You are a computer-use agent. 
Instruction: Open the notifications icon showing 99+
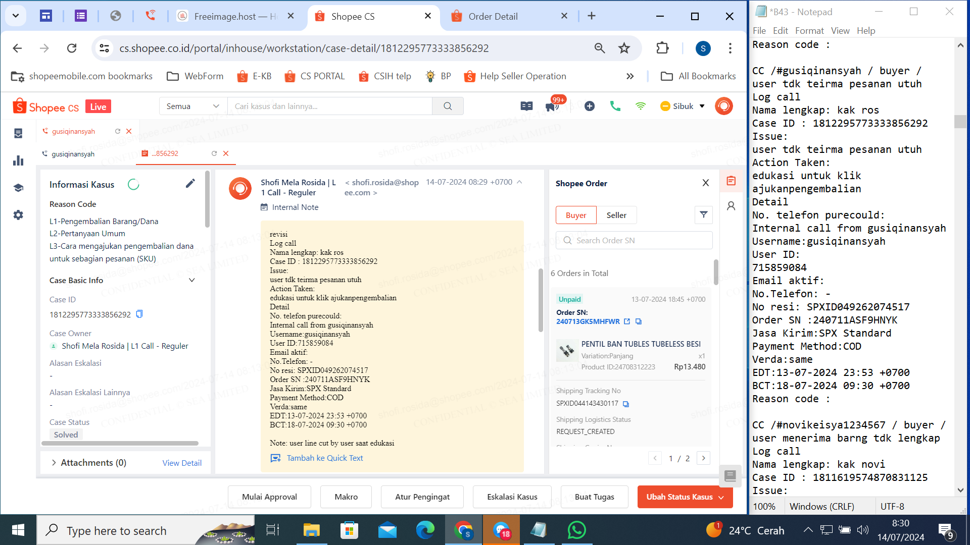[x=552, y=106]
